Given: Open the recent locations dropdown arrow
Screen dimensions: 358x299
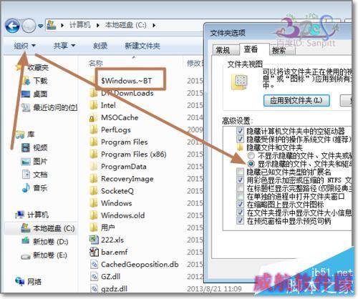Looking at the screenshot, I should [40, 26].
